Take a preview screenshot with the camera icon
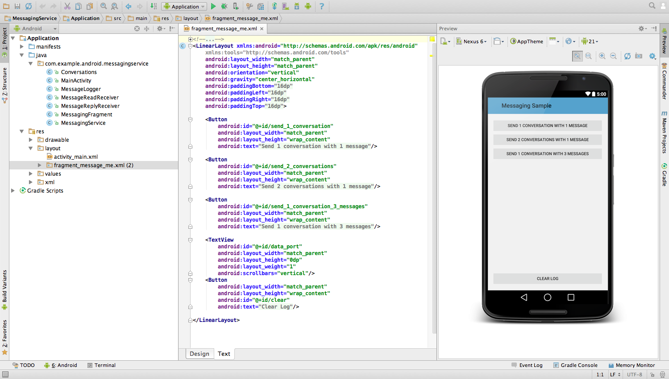 [639, 56]
